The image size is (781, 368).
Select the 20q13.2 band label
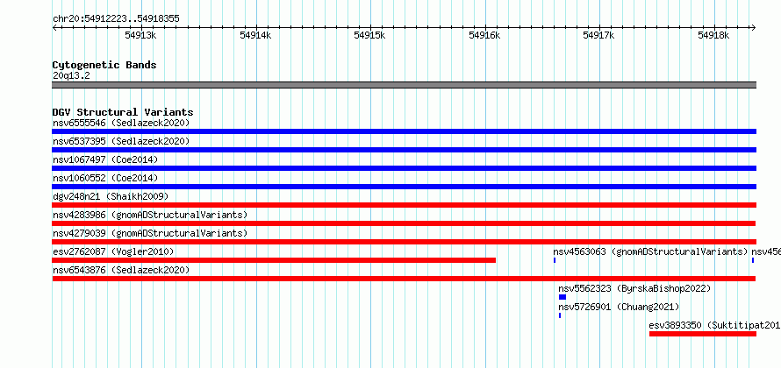(x=71, y=76)
